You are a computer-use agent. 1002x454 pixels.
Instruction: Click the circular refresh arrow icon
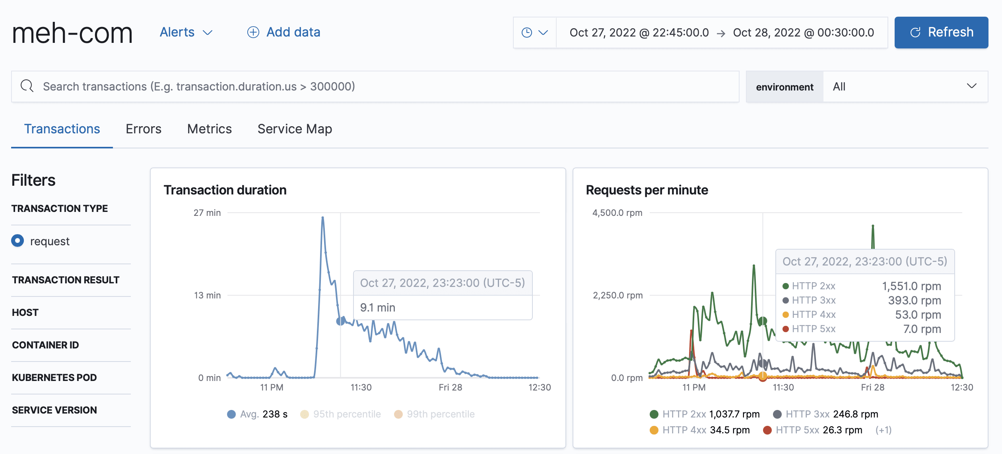coord(916,32)
